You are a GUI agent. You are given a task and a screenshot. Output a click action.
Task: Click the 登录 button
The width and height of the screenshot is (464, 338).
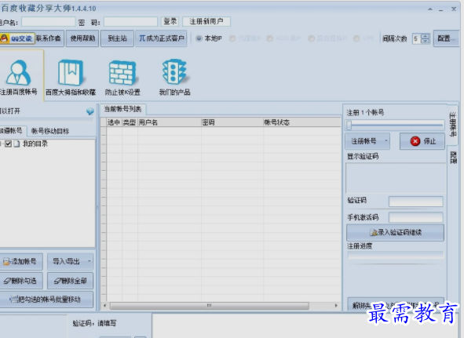point(170,21)
